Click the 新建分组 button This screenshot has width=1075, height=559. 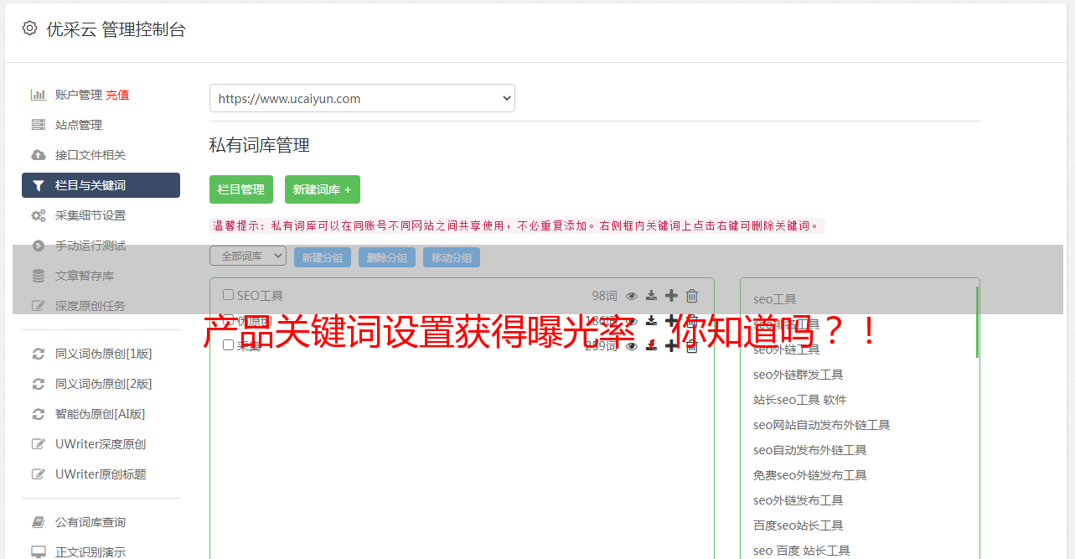[x=323, y=257]
